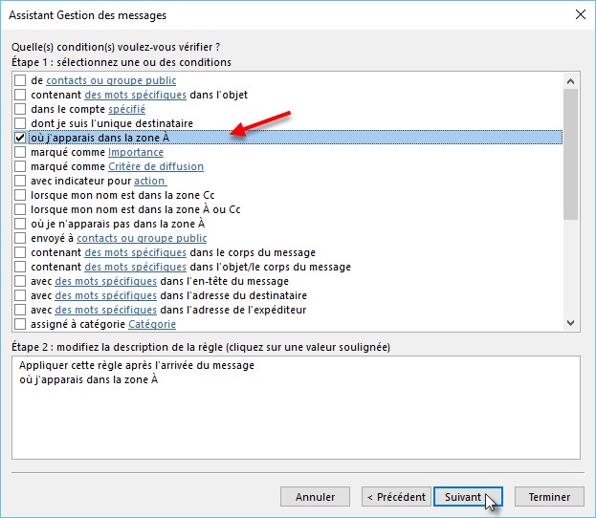Uncheck 'où j'apparais dans la zone À' checkbox
Screen dimensions: 596x518
point(21,138)
